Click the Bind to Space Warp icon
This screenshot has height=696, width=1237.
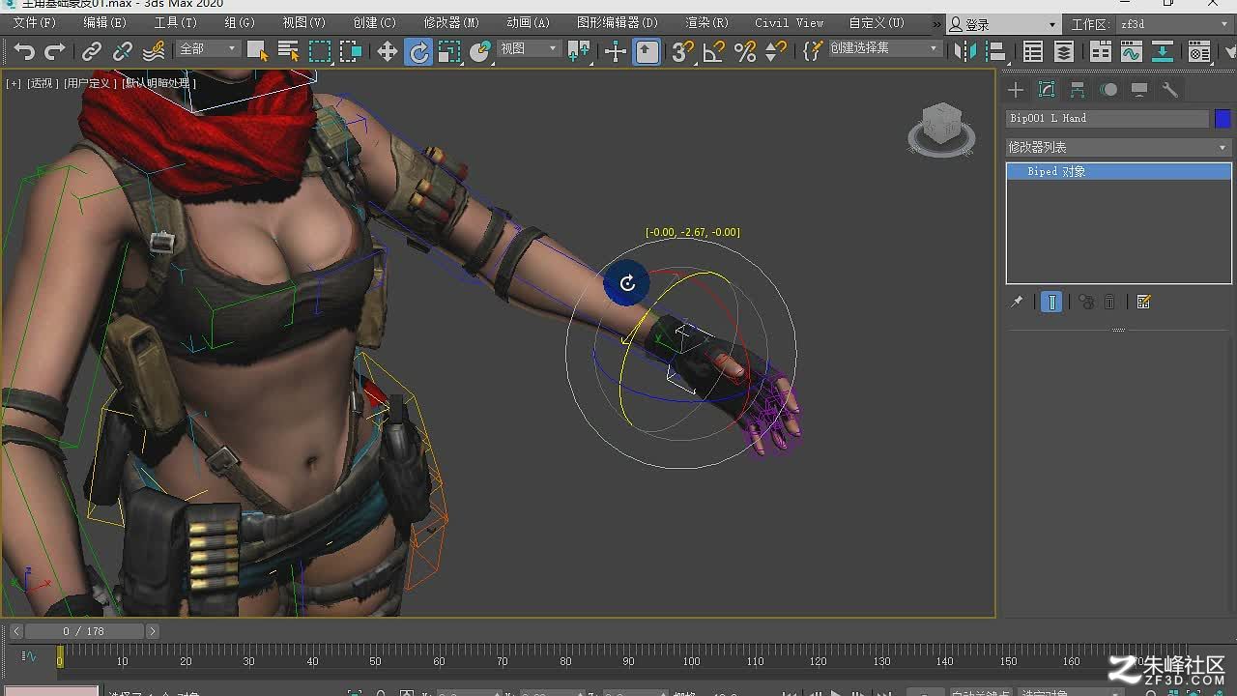[154, 51]
